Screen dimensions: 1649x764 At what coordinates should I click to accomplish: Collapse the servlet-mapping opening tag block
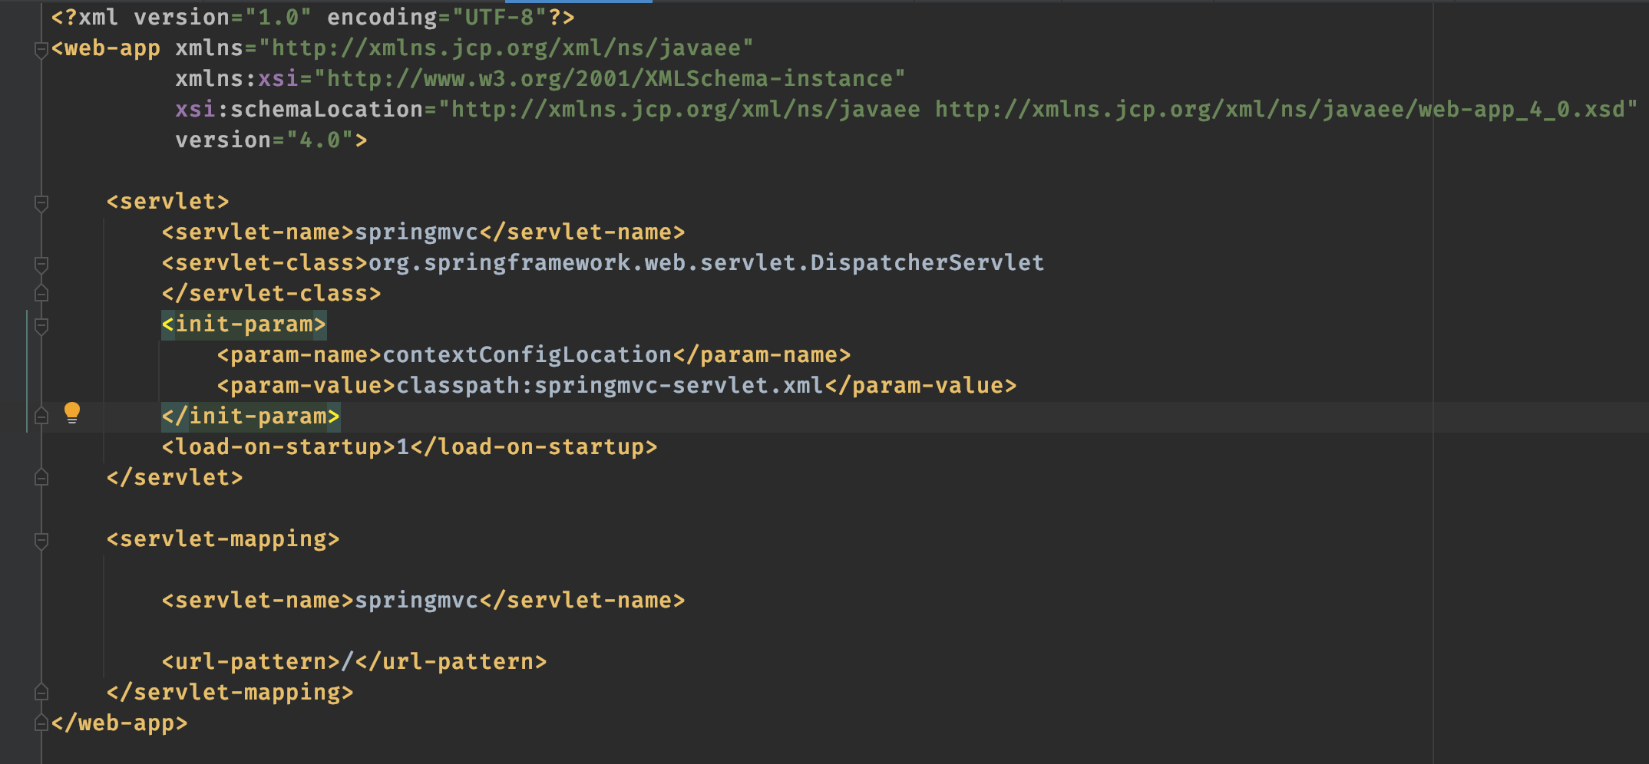pos(41,541)
